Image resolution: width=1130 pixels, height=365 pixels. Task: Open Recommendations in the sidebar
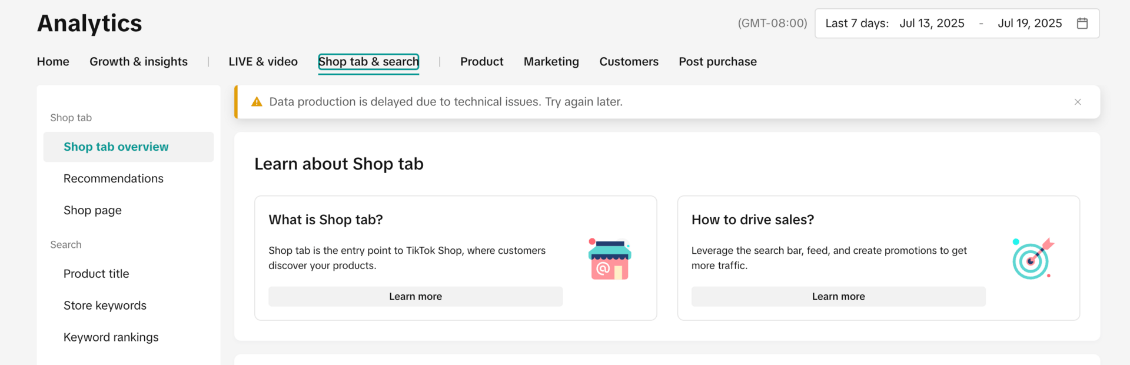click(x=114, y=179)
